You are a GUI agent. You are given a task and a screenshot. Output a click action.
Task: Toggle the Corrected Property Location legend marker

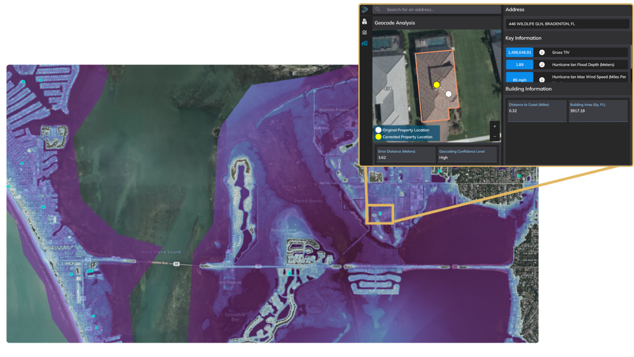[x=379, y=137]
